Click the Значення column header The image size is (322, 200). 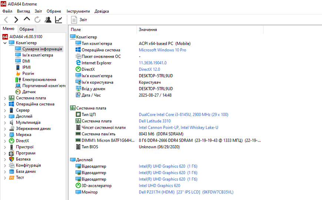coord(200,30)
